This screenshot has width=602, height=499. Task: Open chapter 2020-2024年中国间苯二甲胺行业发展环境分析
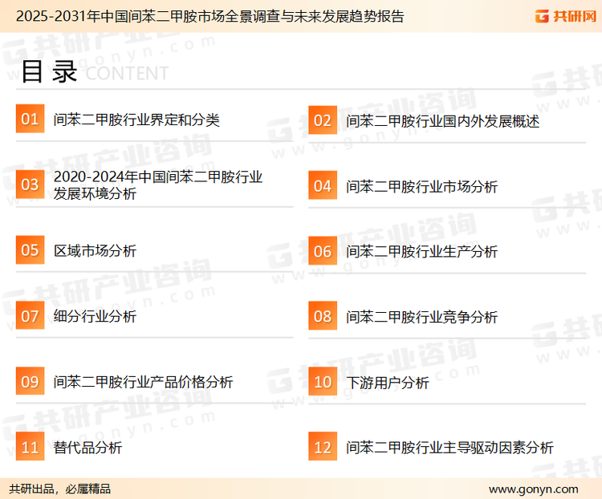157,185
